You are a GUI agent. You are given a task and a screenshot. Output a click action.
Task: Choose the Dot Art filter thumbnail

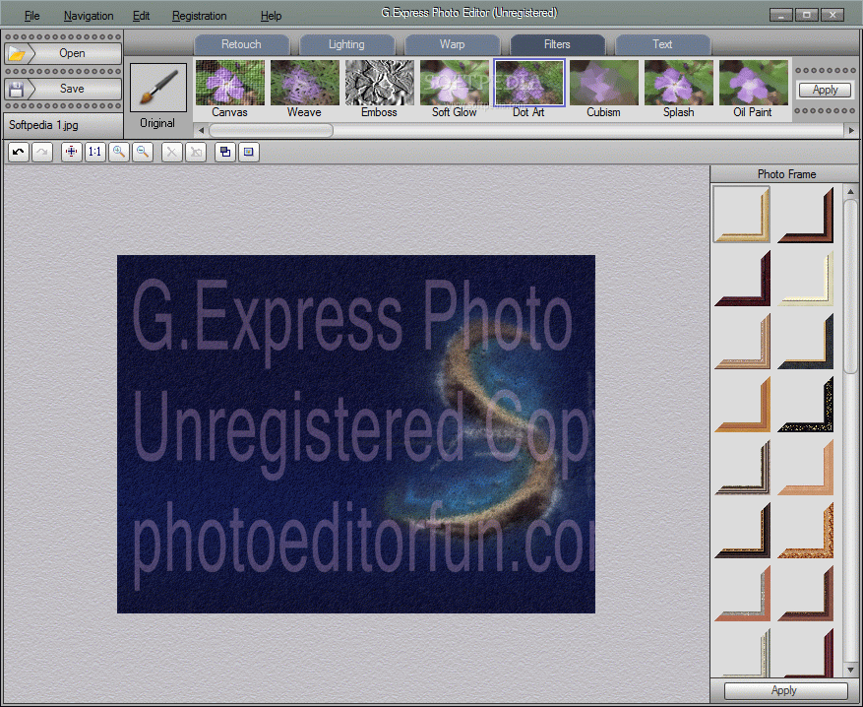[x=529, y=83]
